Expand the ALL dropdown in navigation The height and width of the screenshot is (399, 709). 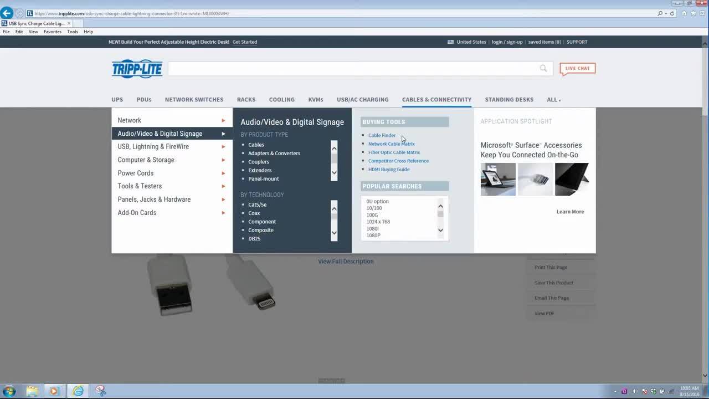554,100
